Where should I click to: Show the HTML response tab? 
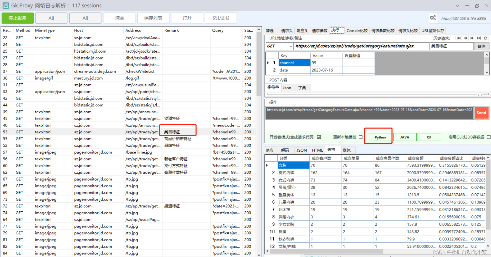[x=317, y=150]
